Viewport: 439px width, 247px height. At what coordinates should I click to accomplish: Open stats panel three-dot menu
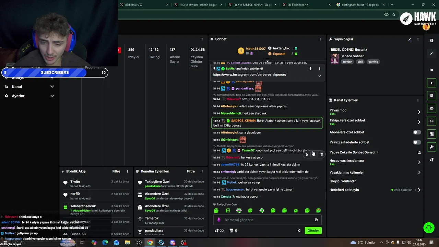click(x=202, y=39)
